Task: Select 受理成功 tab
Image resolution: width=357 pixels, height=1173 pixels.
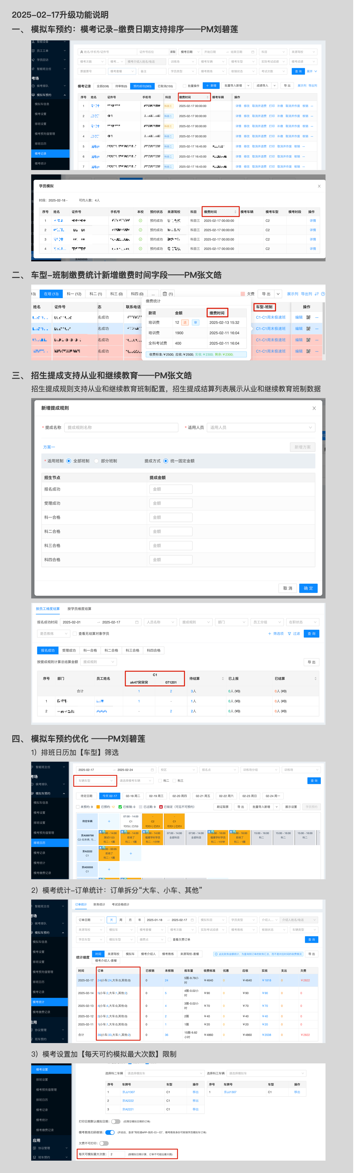Action: [x=69, y=650]
